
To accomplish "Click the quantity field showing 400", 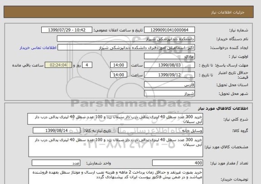I will pyautogui.click(x=178, y=163).
